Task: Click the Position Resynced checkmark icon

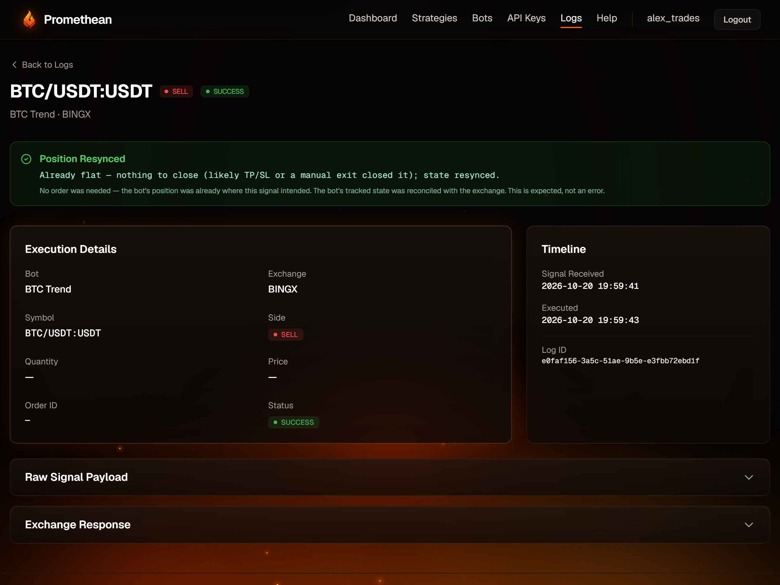Action: coord(26,159)
